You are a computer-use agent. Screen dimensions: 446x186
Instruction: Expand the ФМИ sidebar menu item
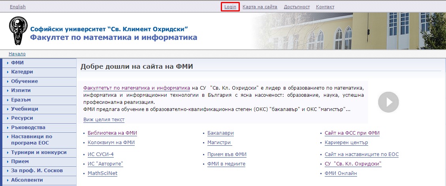pos(39,63)
